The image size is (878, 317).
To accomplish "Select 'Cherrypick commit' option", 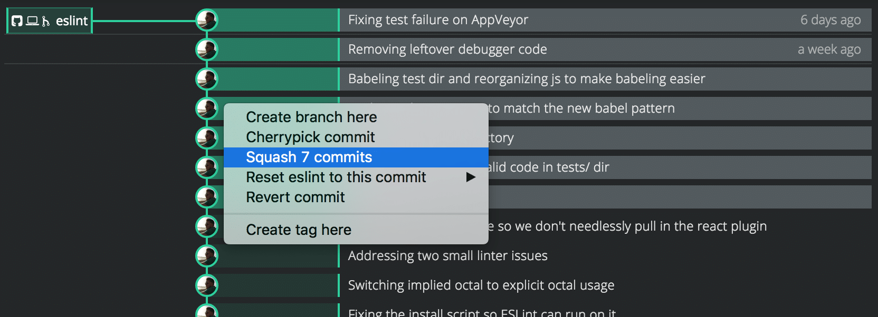I will [310, 137].
